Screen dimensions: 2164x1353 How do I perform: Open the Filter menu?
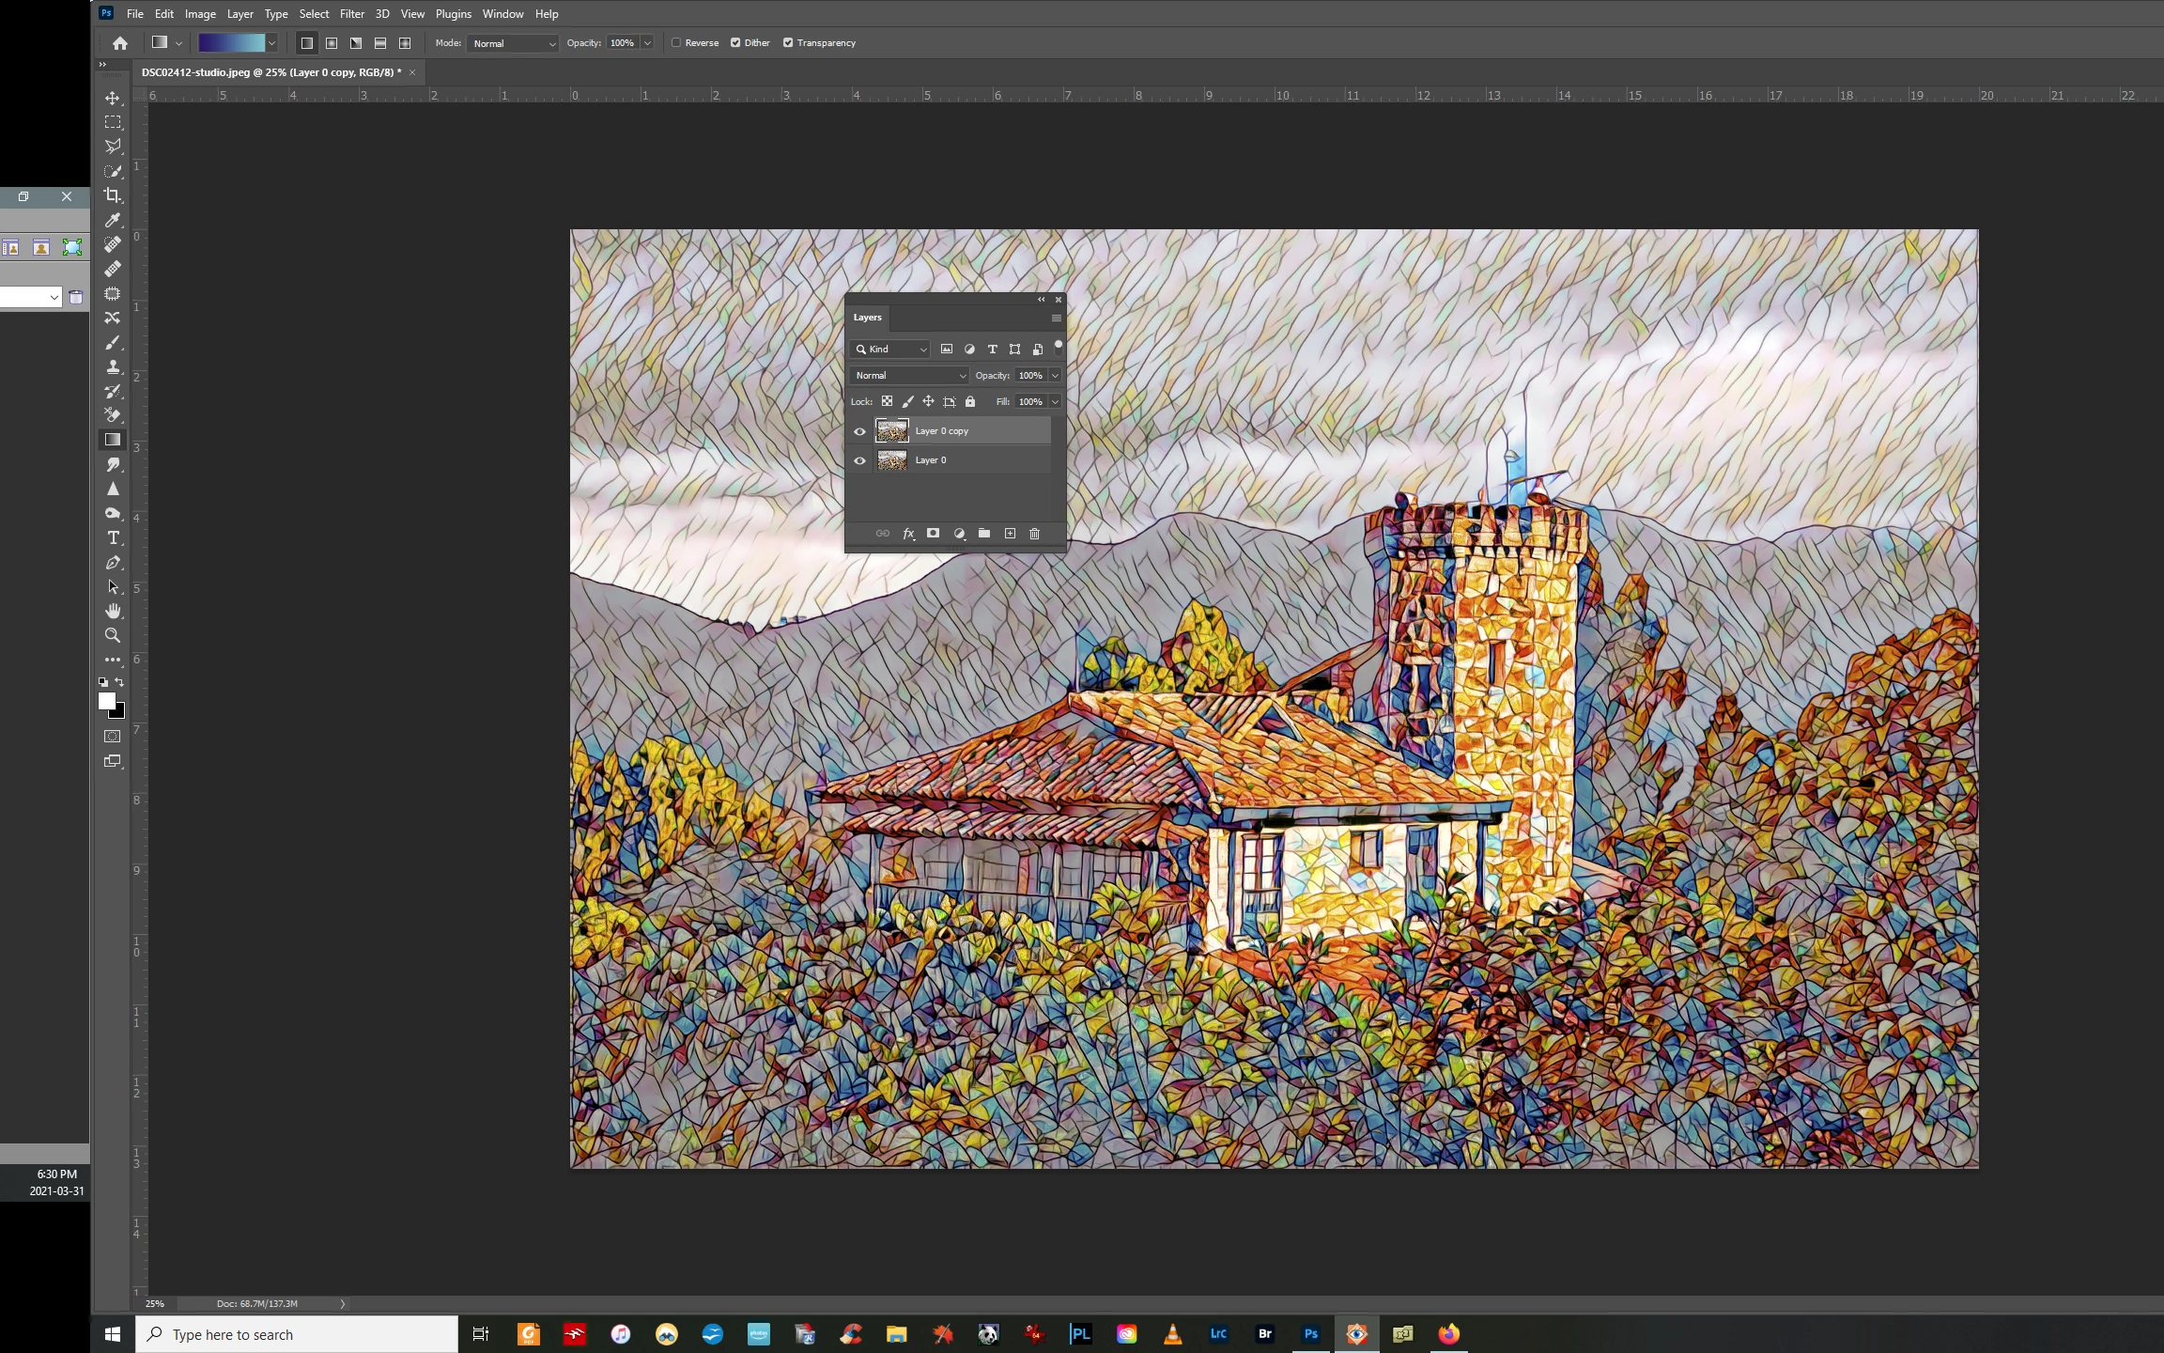tap(351, 14)
